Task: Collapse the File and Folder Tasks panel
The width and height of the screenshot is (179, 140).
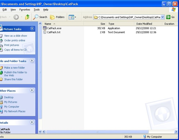Action: pos(32,61)
